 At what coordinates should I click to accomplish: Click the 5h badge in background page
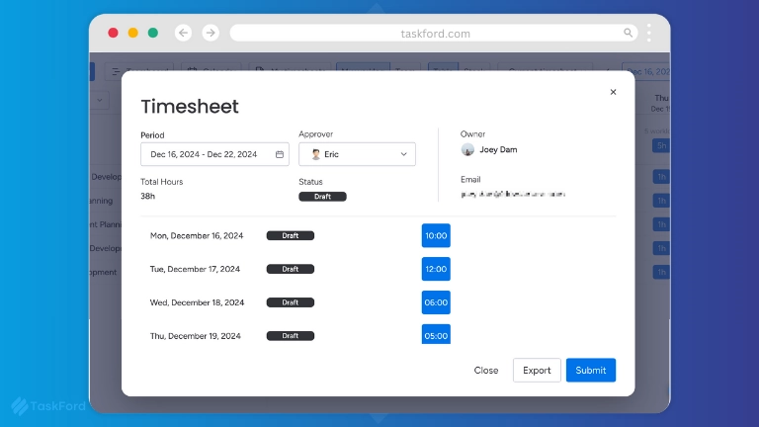coord(661,145)
